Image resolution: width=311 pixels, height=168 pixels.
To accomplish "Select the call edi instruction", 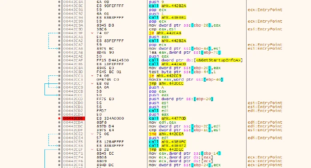I will [159, 111].
